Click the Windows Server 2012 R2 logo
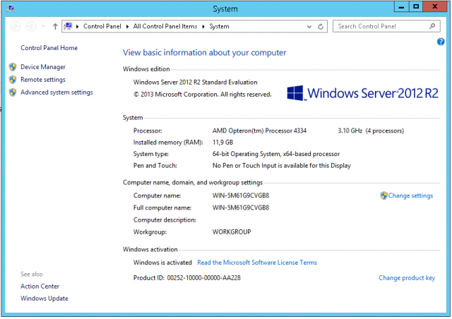Viewport: 452px width, 319px height. pos(362,93)
